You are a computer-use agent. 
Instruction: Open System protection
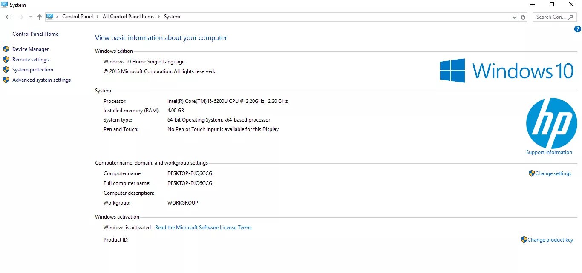click(x=33, y=70)
